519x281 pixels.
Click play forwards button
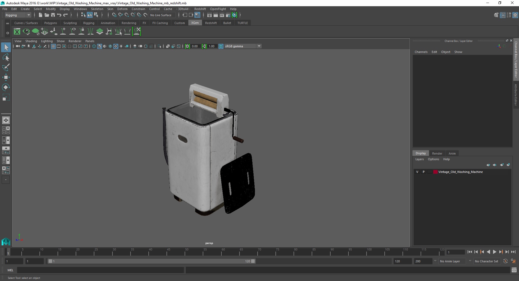[494, 252]
